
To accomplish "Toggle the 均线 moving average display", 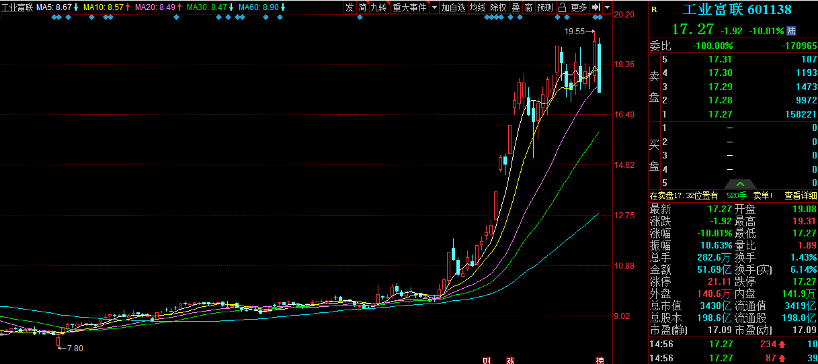I will [478, 7].
